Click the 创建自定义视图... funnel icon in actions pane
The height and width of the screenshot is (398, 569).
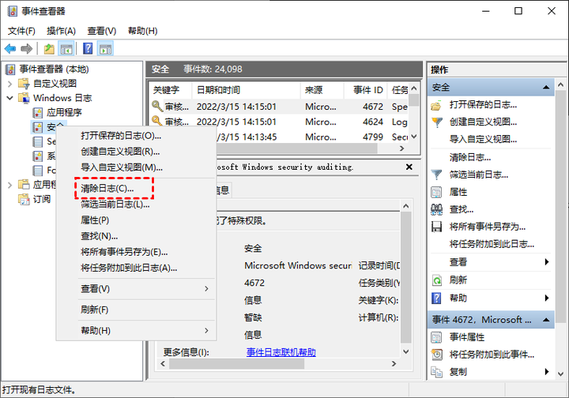point(436,122)
